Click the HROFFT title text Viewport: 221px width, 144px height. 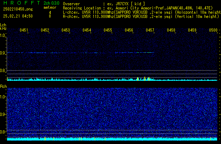click(x=22, y=3)
